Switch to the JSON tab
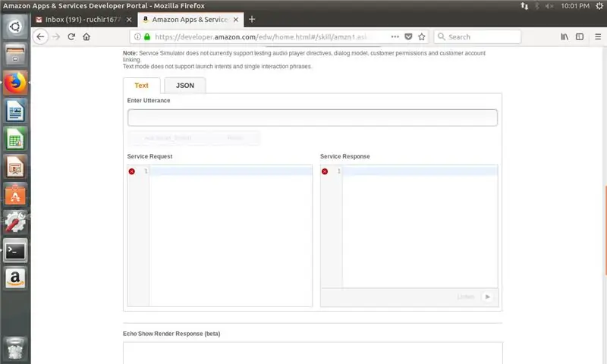Screen dimensions: 607x364 pyautogui.click(x=185, y=86)
